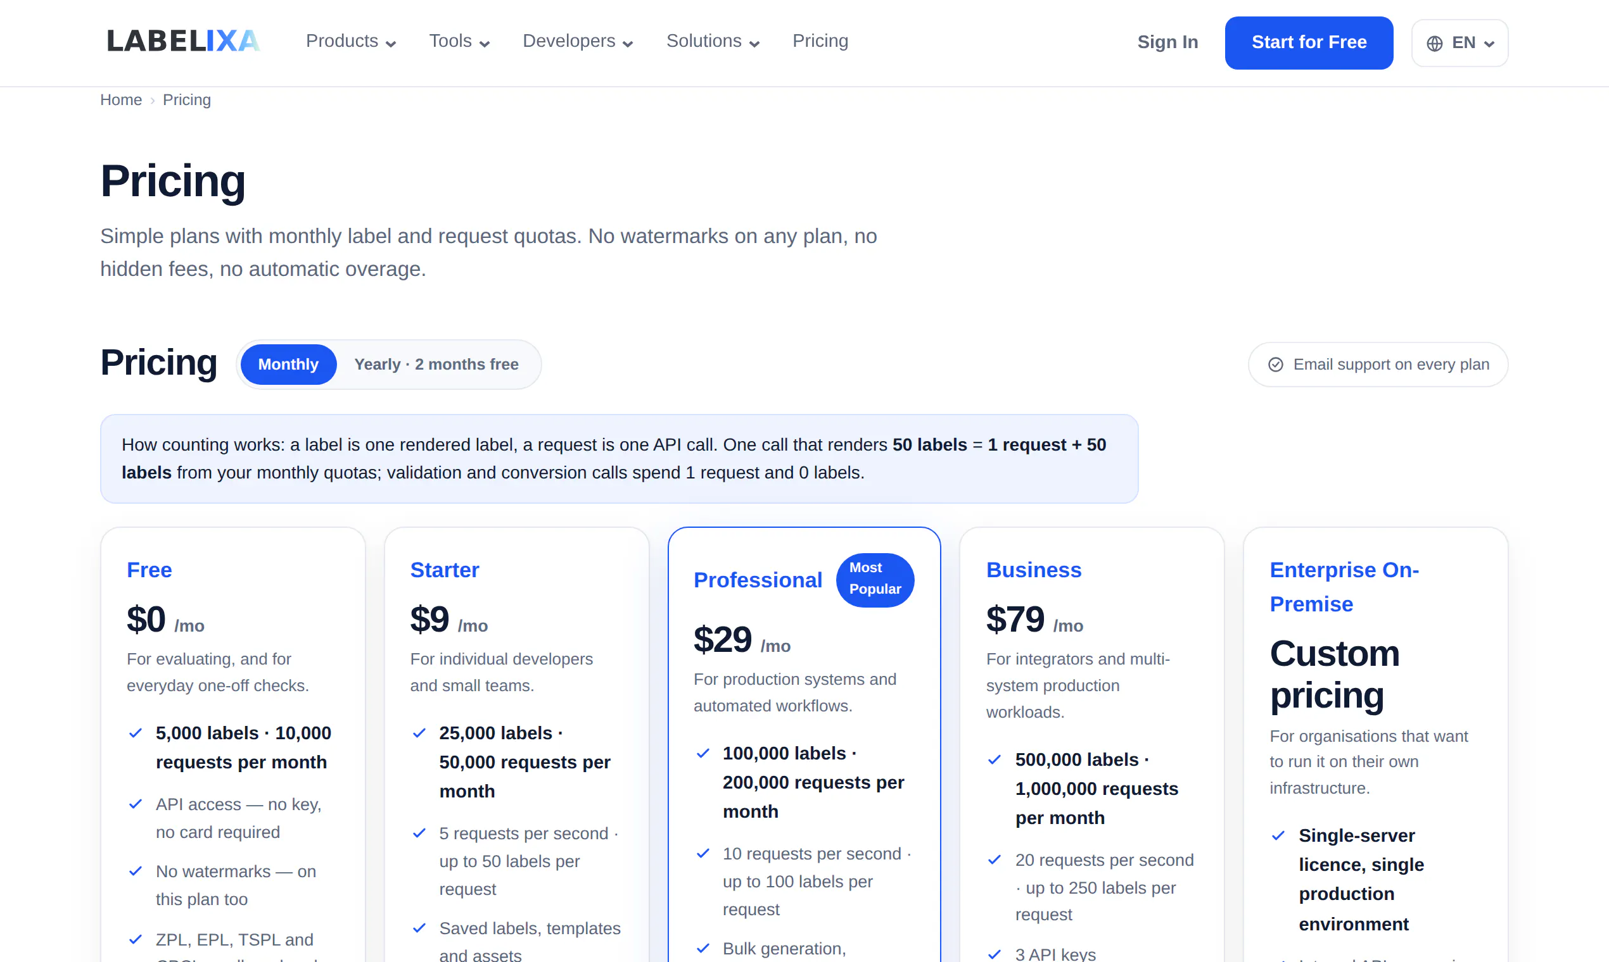
Task: Click the Sign In link
Action: pos(1167,43)
